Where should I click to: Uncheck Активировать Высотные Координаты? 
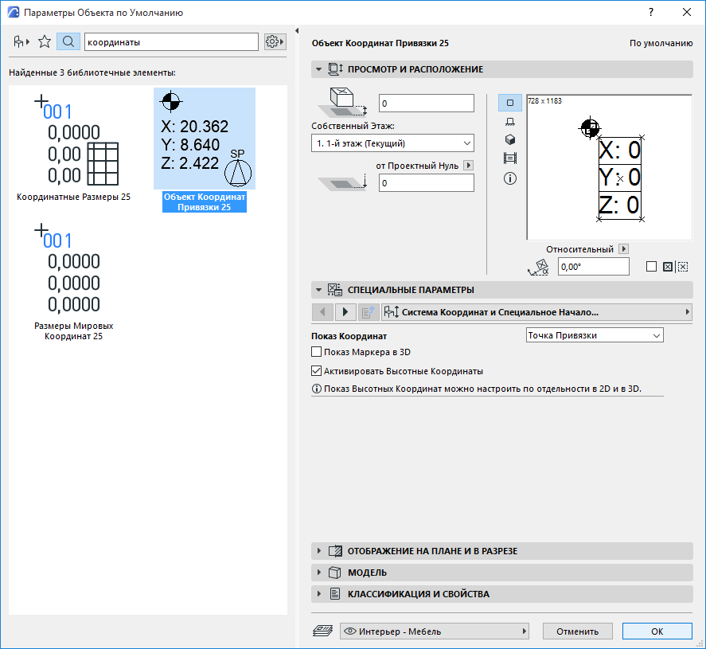click(317, 370)
